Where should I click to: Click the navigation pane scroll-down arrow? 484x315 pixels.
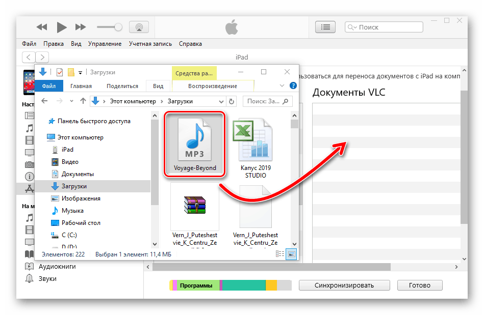coord(155,244)
